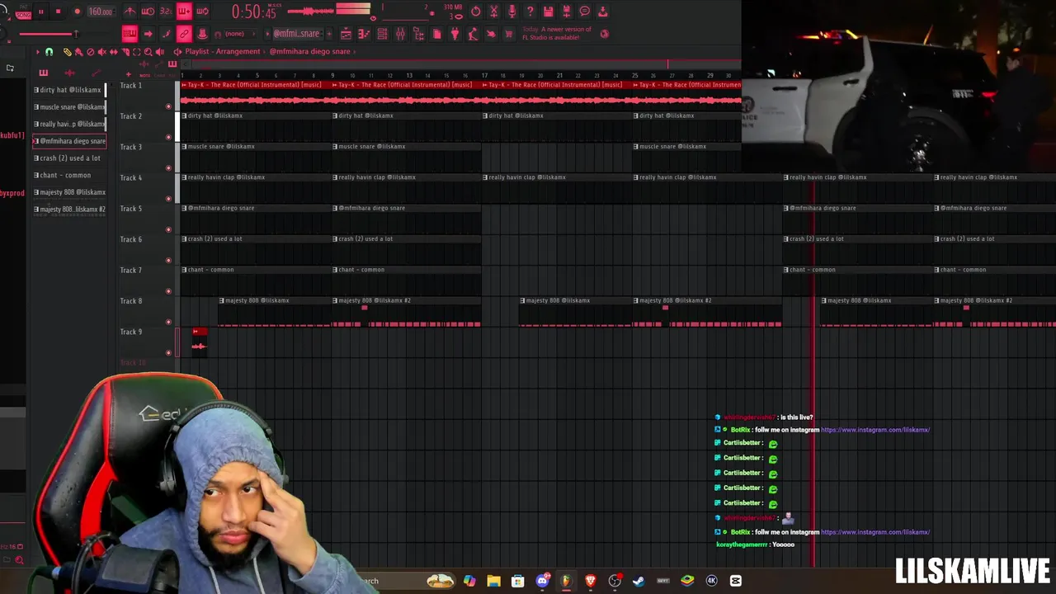Select the playlist mute tool
Viewport: 1056px width, 594px height.
coord(101,52)
